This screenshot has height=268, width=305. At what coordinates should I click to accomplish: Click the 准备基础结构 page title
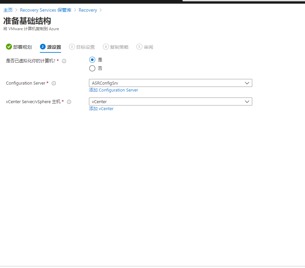[x=27, y=21]
